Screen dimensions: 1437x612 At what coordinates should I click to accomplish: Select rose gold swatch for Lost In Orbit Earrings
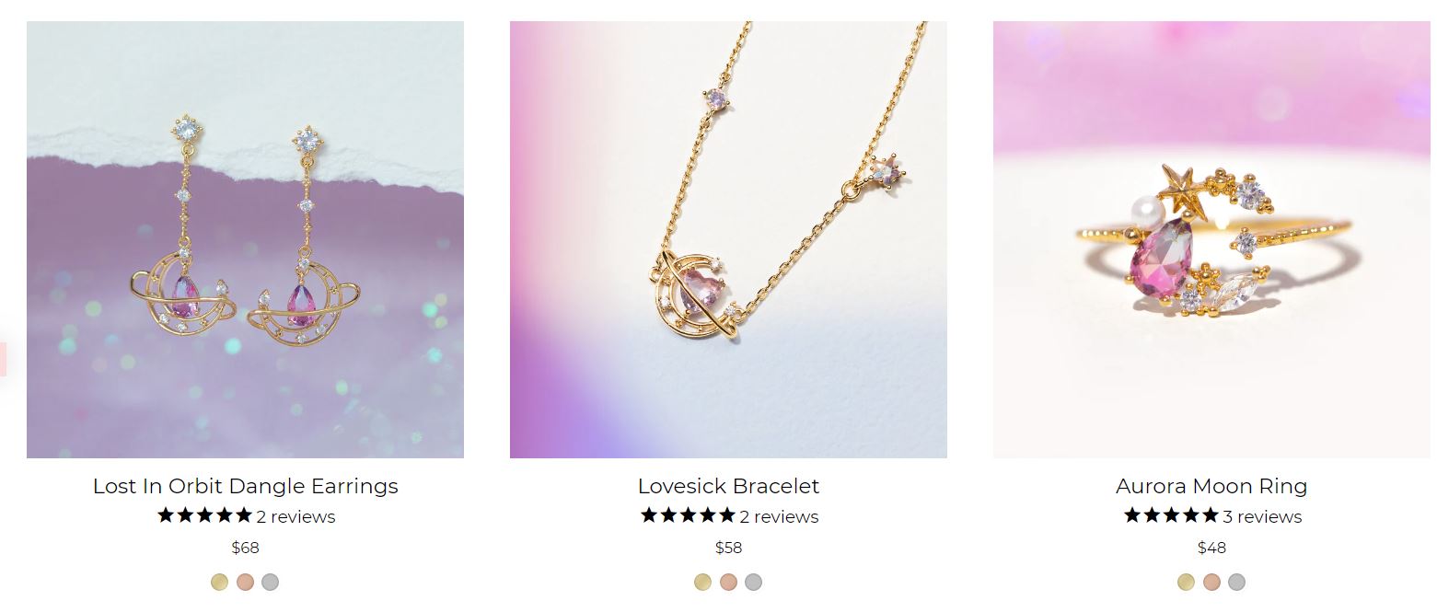point(245,582)
